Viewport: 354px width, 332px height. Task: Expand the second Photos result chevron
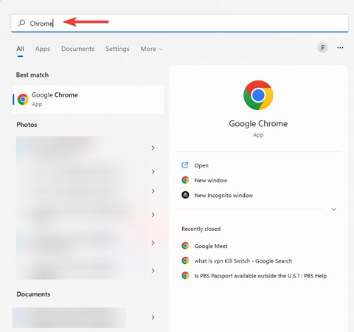153,171
